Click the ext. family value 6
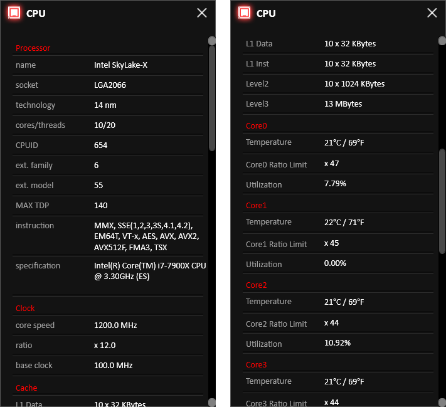Viewport: 446px width, 407px height. point(97,166)
